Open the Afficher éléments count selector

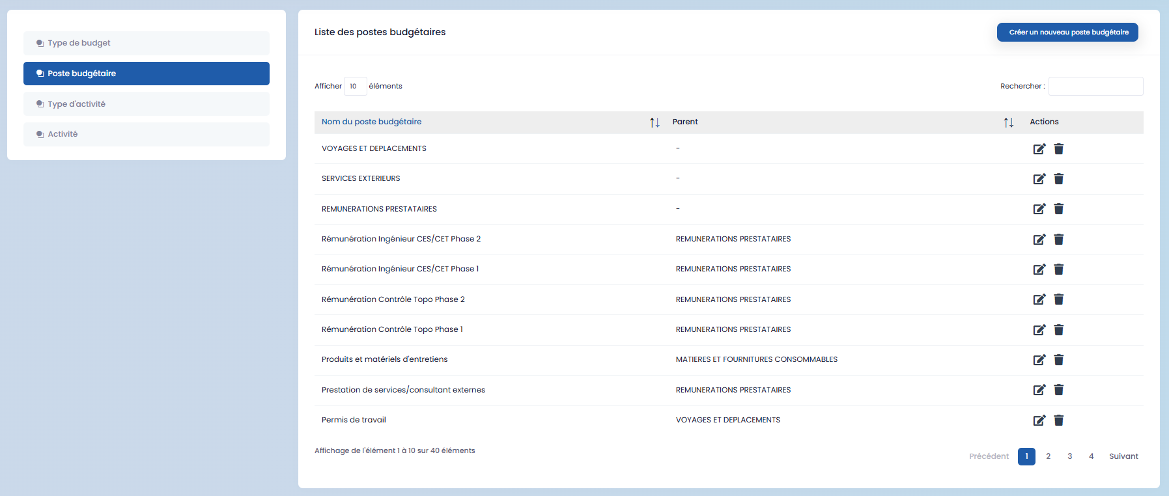(355, 86)
